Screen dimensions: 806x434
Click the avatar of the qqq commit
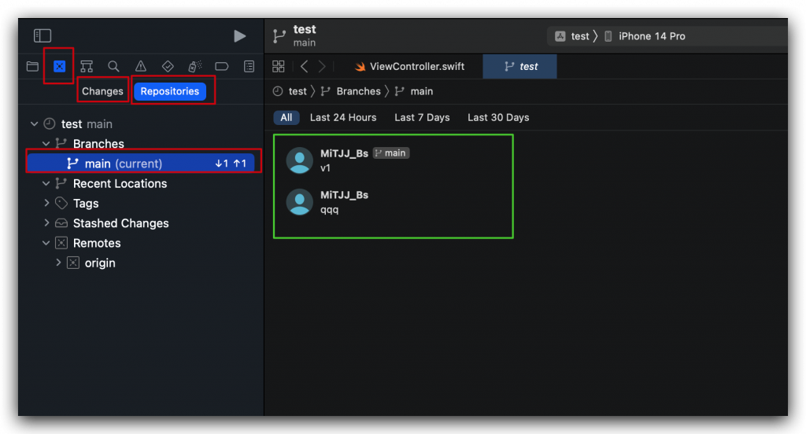(299, 202)
